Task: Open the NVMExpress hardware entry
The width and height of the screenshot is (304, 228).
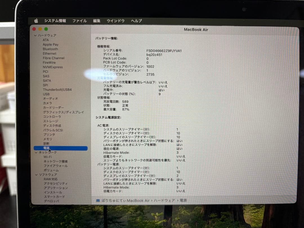Action: click(x=53, y=67)
